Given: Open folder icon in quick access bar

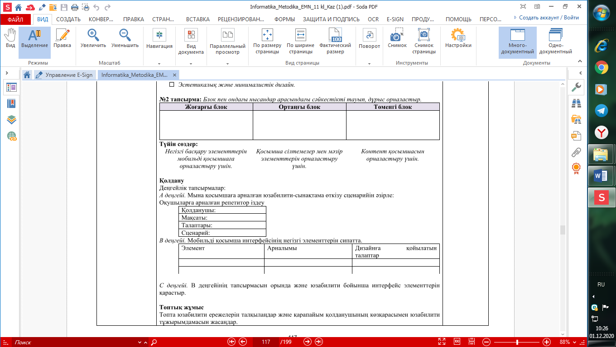Looking at the screenshot, I should (53, 7).
